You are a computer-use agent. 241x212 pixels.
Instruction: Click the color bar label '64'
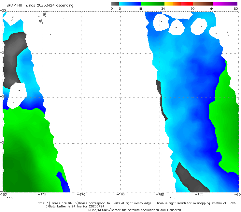[x=212, y=8]
